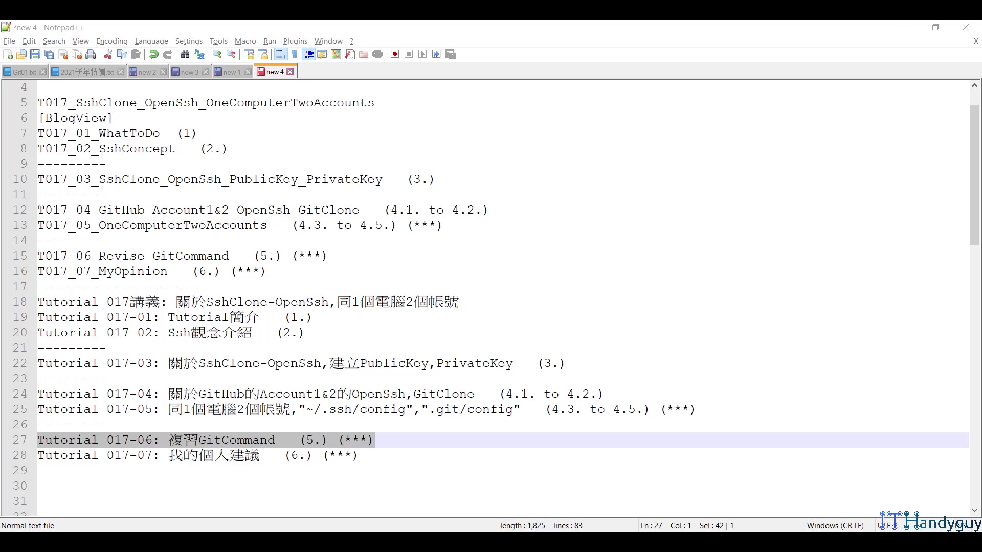Screen dimensions: 982x552
Task: Click the vertical scrollbar thumb
Action: 974,174
